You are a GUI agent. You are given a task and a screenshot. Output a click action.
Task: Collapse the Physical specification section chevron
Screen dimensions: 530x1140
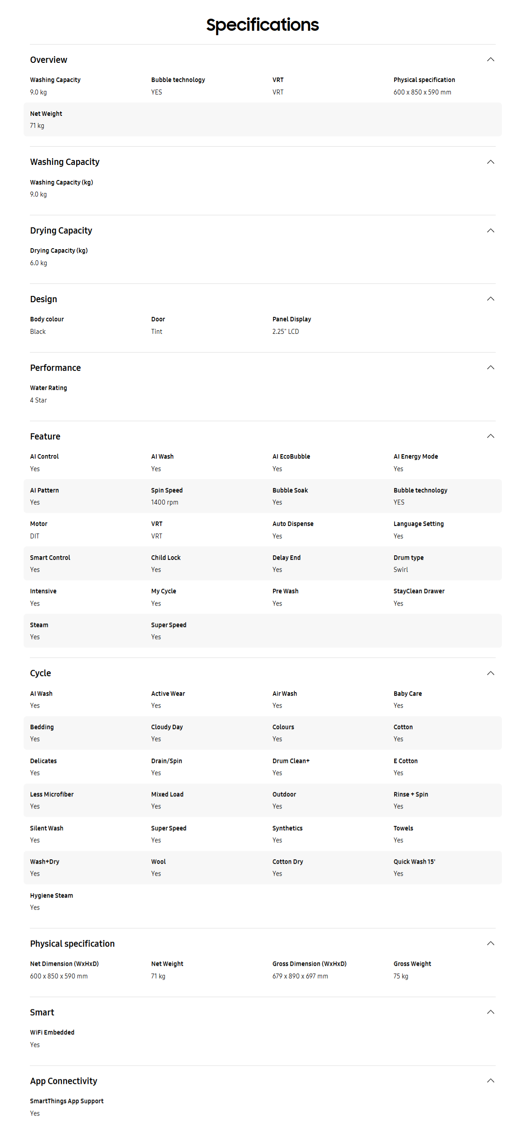pyautogui.click(x=490, y=943)
